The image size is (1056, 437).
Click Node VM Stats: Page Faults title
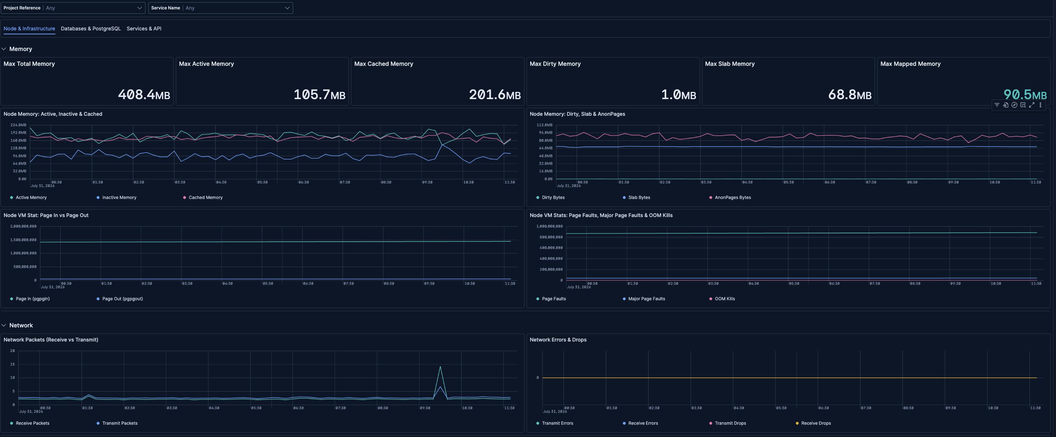pos(601,216)
